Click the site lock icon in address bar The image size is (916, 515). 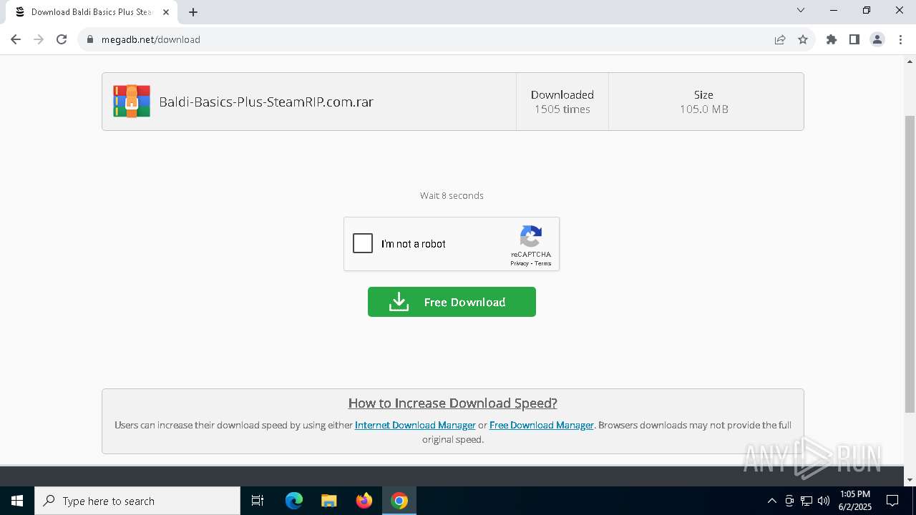(90, 39)
